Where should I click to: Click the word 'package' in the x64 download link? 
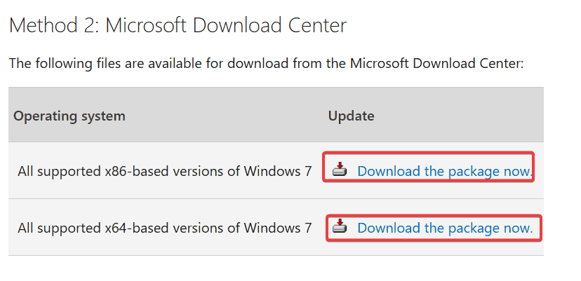[x=472, y=228]
